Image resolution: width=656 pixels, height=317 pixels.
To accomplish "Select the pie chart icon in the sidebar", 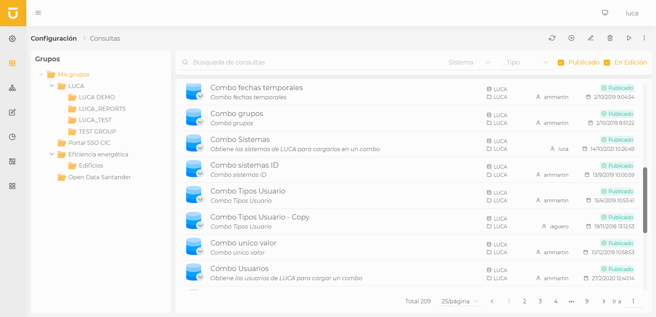I will point(12,137).
